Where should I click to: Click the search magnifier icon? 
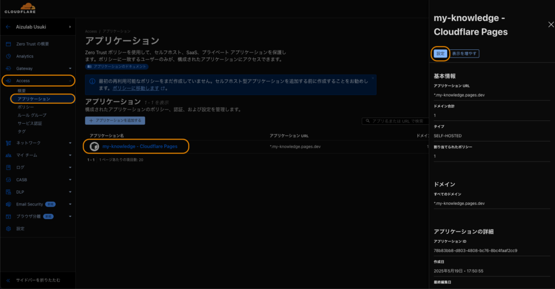[368, 121]
